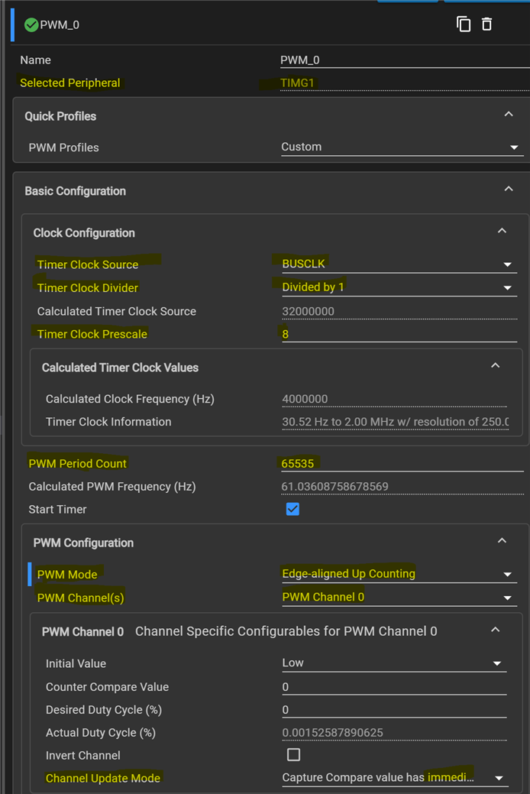Click the Timer Clock Prescale field
This screenshot has height=794, width=530.
397,334
